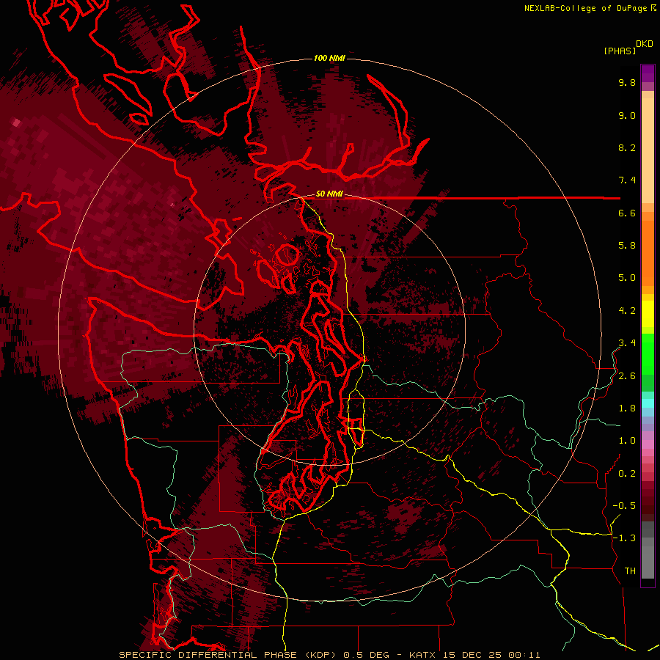Image resolution: width=660 pixels, height=660 pixels.
Task: Click the 4.2 legend value
Action: click(627, 311)
